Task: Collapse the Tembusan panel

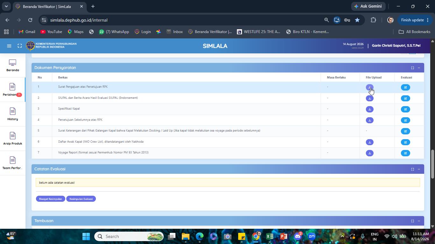Action: [419, 221]
